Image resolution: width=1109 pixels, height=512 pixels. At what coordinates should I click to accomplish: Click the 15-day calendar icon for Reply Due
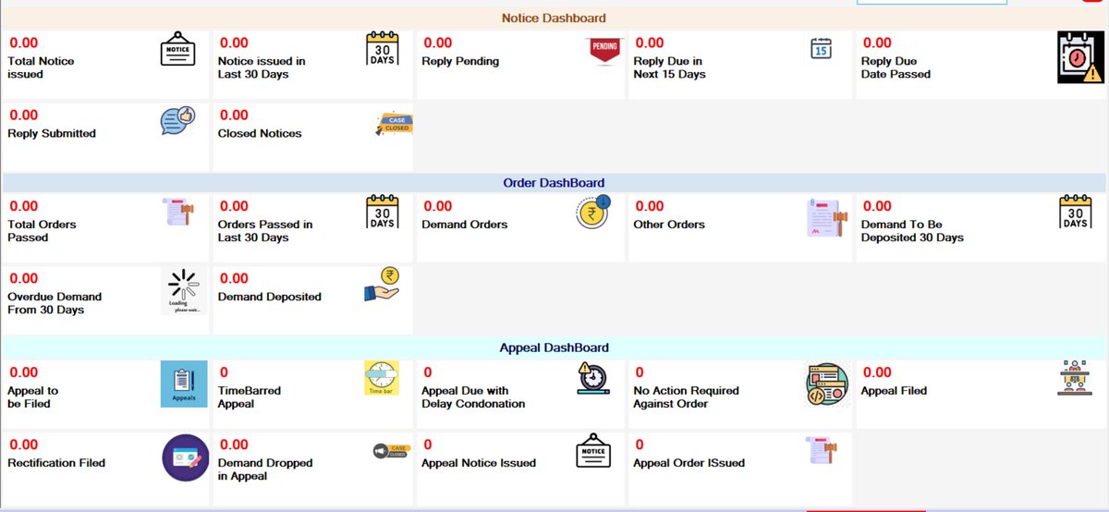tap(821, 49)
